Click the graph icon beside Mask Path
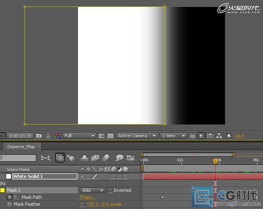The width and height of the screenshot is (263, 209). click(x=17, y=197)
